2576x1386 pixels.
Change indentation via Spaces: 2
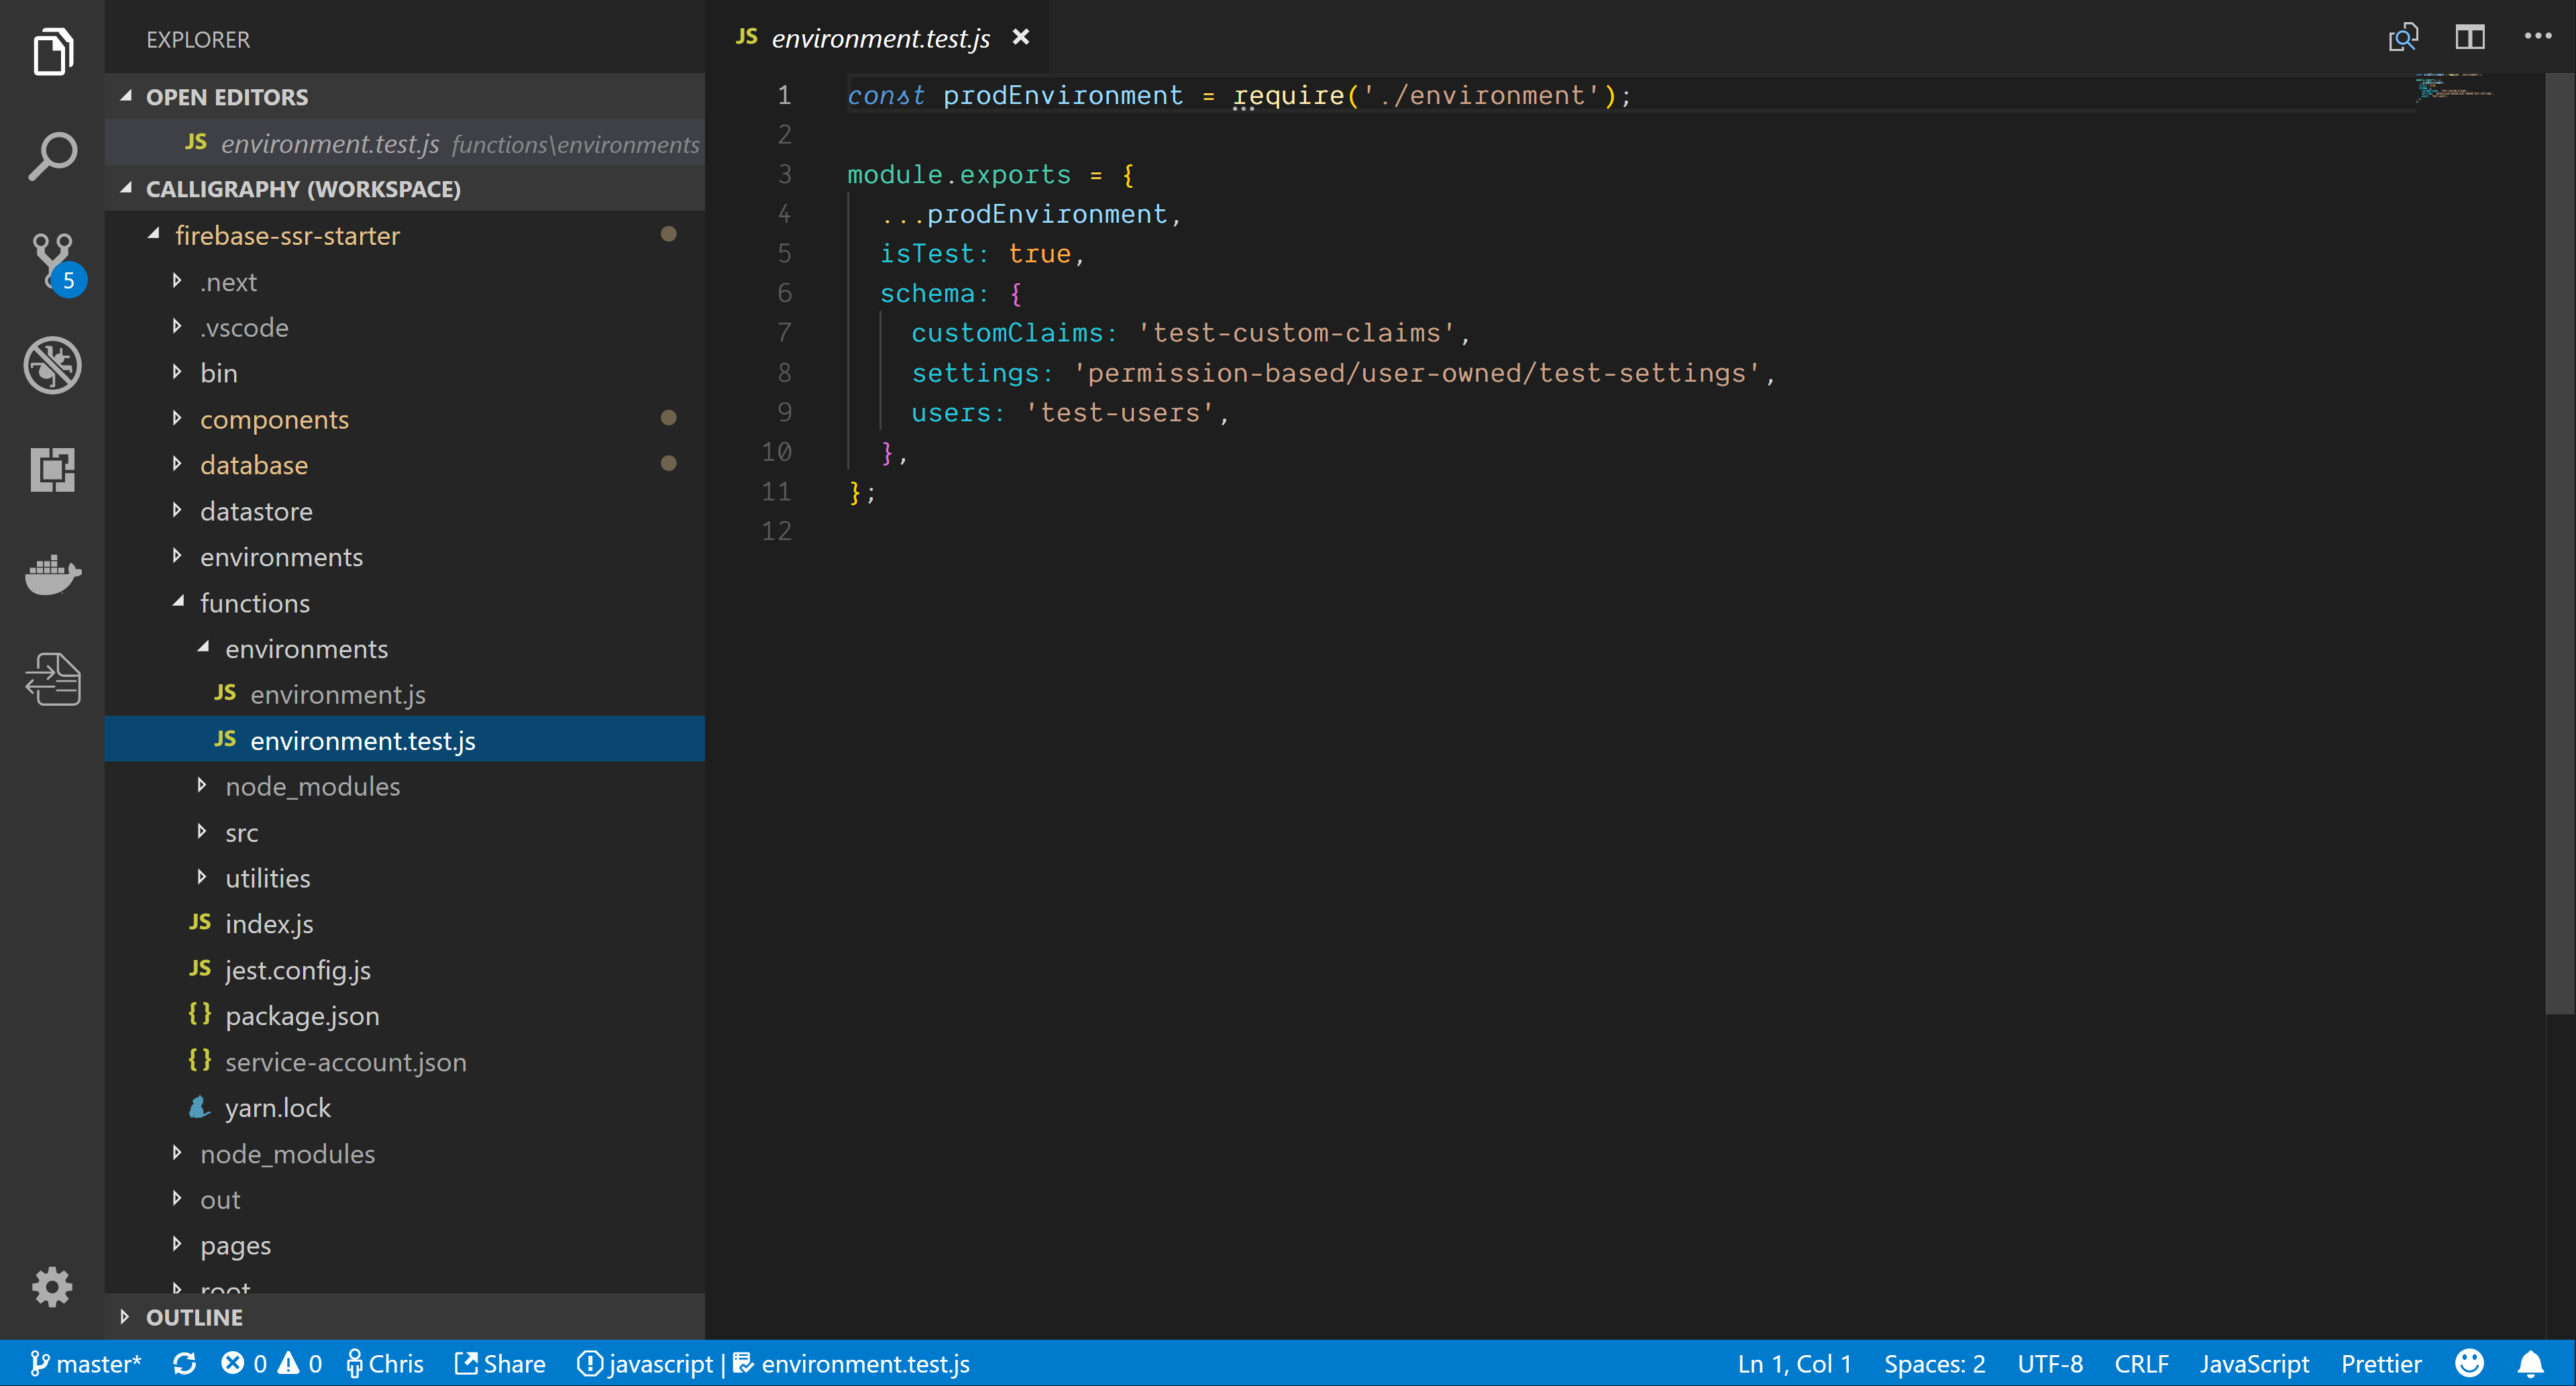(1934, 1364)
